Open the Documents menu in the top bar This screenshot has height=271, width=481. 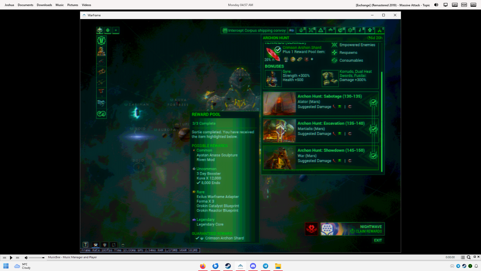tap(26, 5)
